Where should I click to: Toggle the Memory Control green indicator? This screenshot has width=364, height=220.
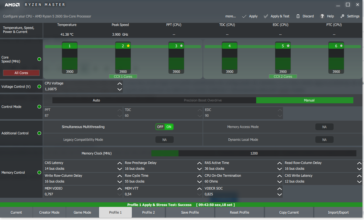click(x=39, y=172)
